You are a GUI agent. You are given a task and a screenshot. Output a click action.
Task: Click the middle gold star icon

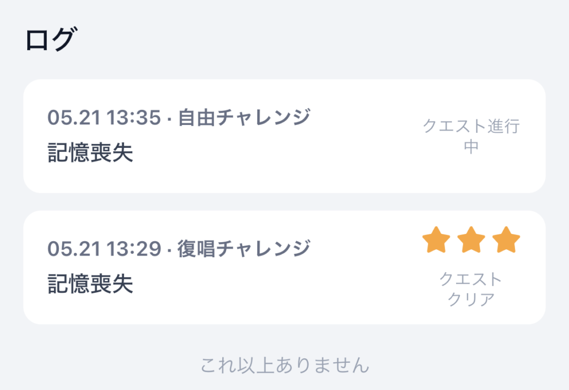click(x=471, y=240)
